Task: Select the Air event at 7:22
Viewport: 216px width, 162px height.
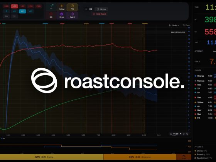Action: pyautogui.click(x=205, y=106)
